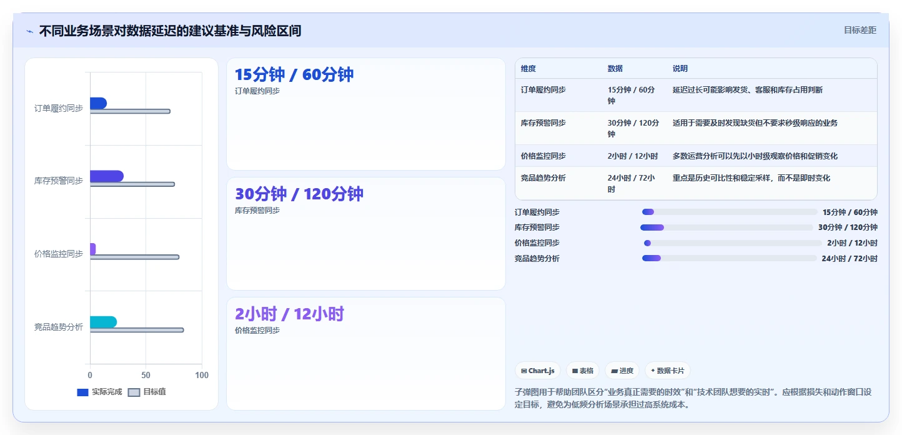Click description 适用于需要及时发现缺货但不要求秒级响应的业务
The width and height of the screenshot is (902, 435).
click(x=755, y=123)
